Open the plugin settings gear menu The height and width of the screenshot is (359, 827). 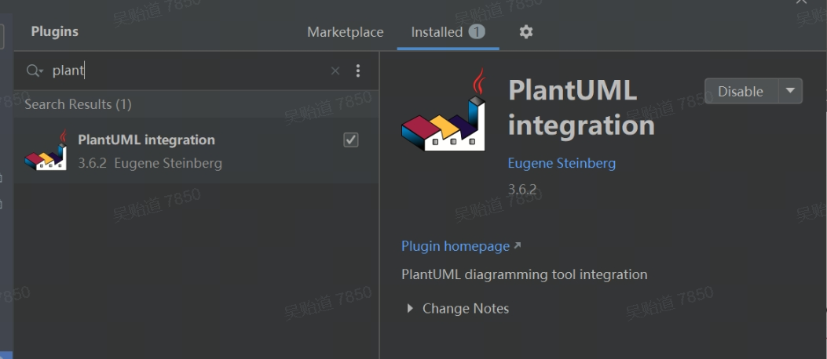point(526,32)
